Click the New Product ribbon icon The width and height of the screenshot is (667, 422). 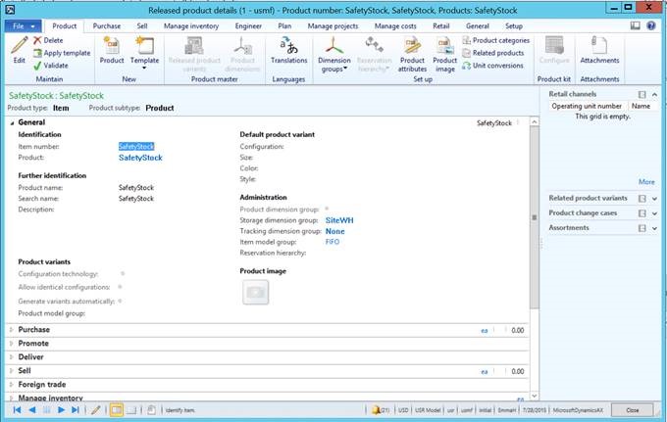112,49
